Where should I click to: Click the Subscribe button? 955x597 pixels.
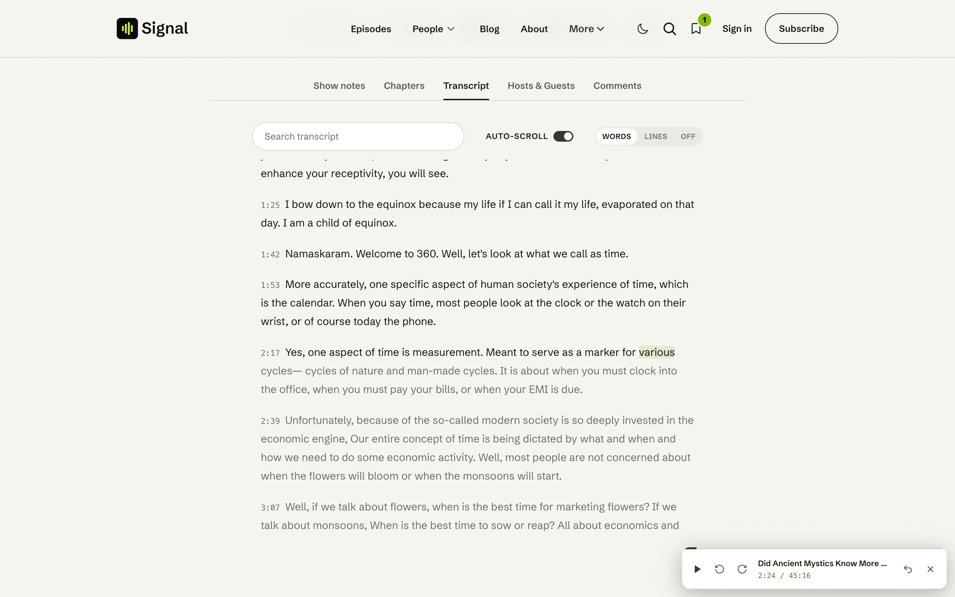pos(801,28)
